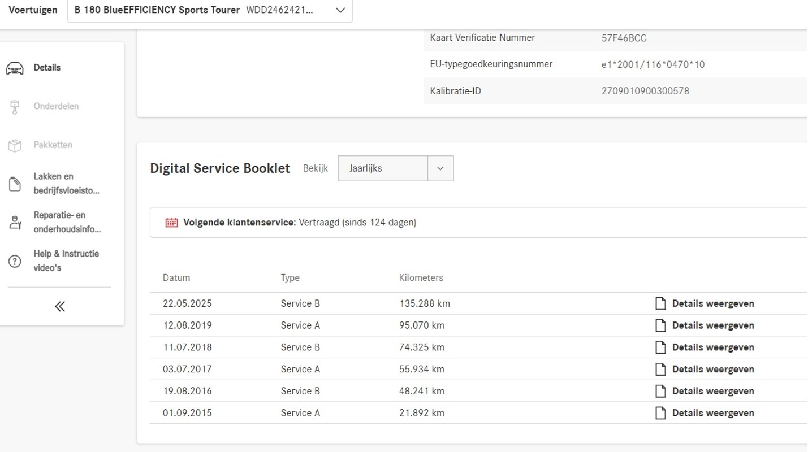The image size is (808, 452).
Task: Collapse sidebar with double chevron icon
Action: [60, 307]
